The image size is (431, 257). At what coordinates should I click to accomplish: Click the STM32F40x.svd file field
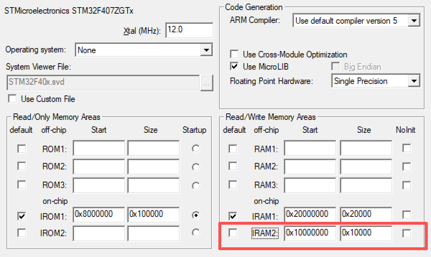coord(103,82)
